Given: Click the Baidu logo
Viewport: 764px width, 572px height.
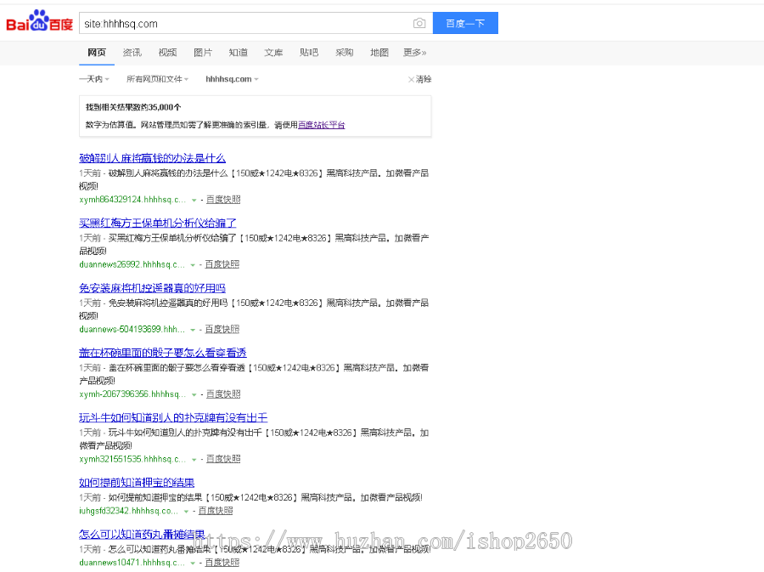Looking at the screenshot, I should tap(39, 21).
